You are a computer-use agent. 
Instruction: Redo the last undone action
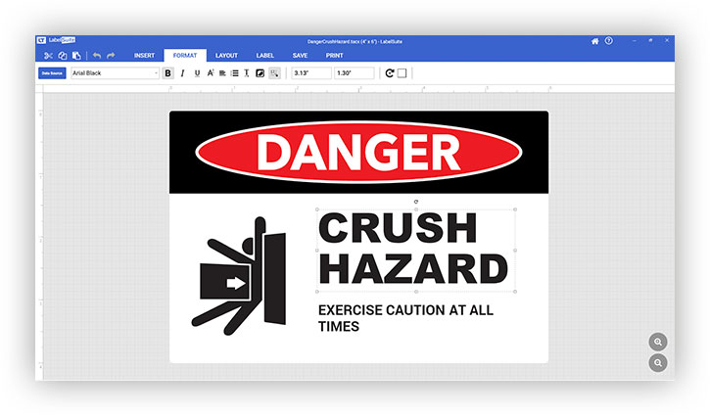click(x=111, y=56)
